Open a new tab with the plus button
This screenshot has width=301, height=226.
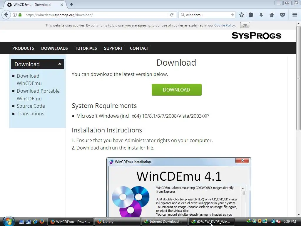tap(71, 5)
